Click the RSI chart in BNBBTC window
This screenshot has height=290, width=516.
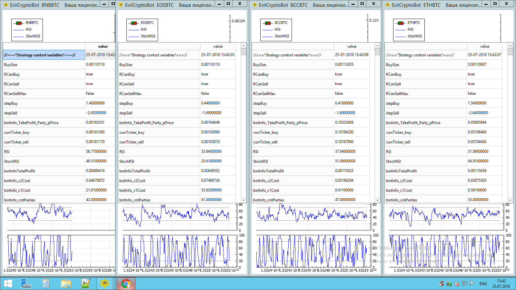point(61,217)
